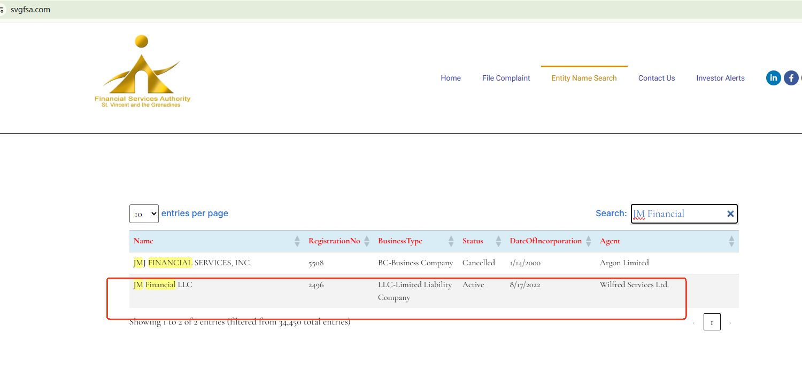The height and width of the screenshot is (372, 802).
Task: Click the LinkedIn social icon
Action: tap(773, 78)
